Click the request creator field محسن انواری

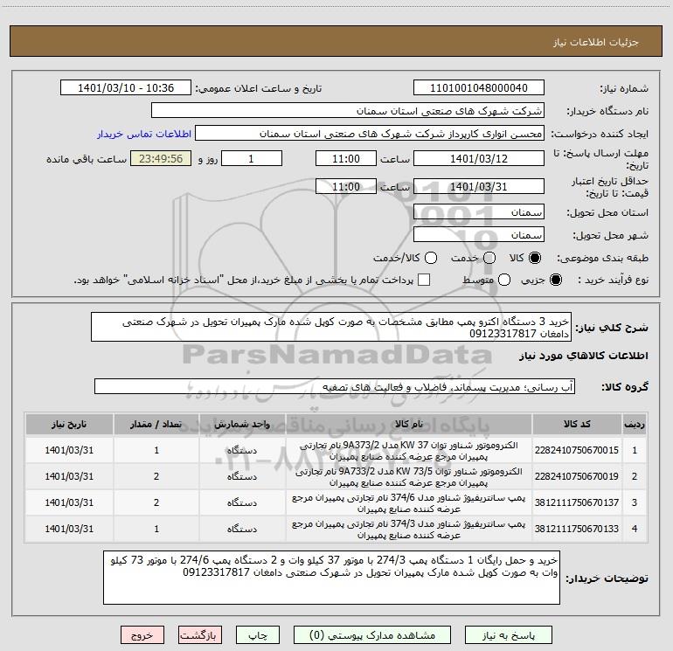click(370, 134)
